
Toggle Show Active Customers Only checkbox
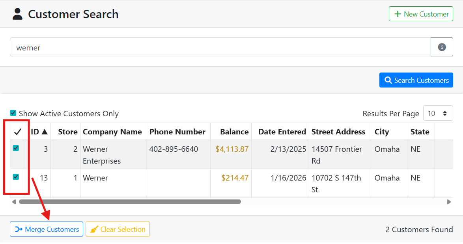pos(13,113)
